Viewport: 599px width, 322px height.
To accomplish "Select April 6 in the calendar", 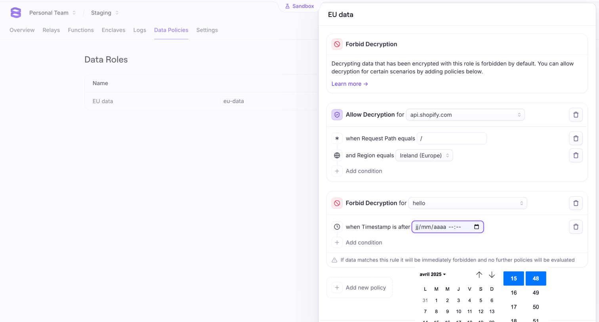I will coord(492,301).
